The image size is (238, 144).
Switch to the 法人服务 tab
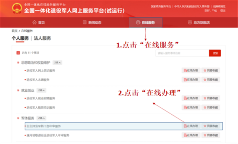[42, 38]
